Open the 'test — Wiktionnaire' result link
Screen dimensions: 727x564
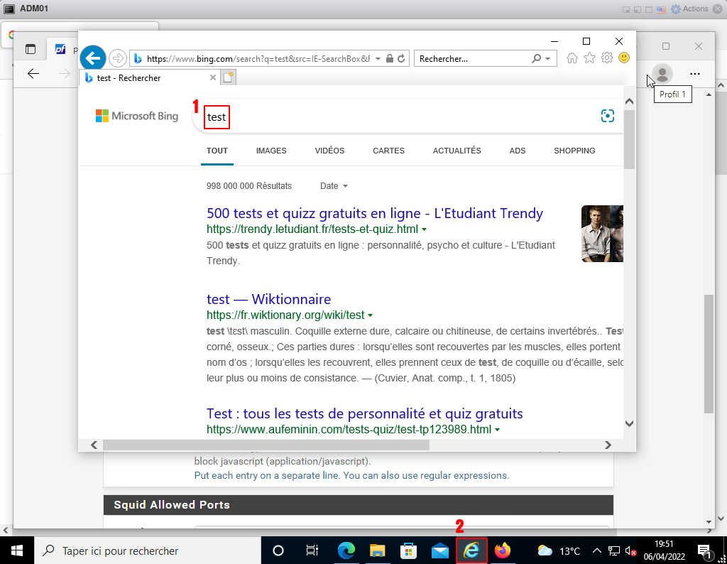[x=268, y=299]
